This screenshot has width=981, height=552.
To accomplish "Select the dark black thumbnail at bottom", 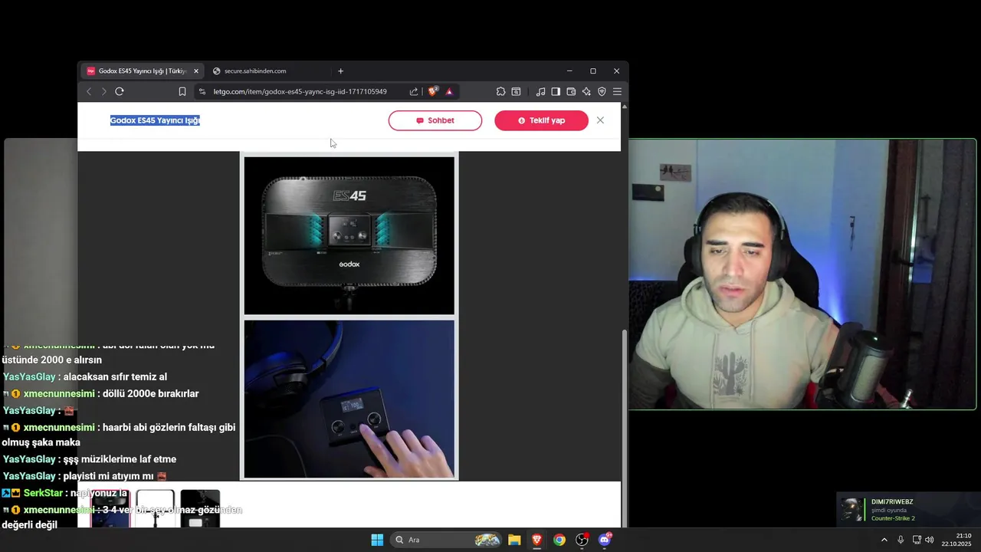I will (x=200, y=508).
